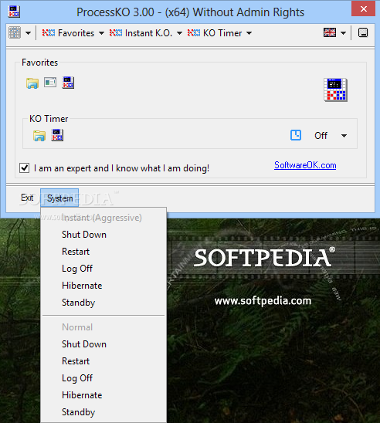This screenshot has height=423, width=380.
Task: Click the ProcessKO icon in Favorites list
Action: (68, 83)
